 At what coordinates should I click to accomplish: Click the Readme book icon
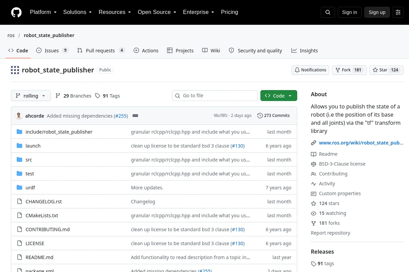(314, 154)
